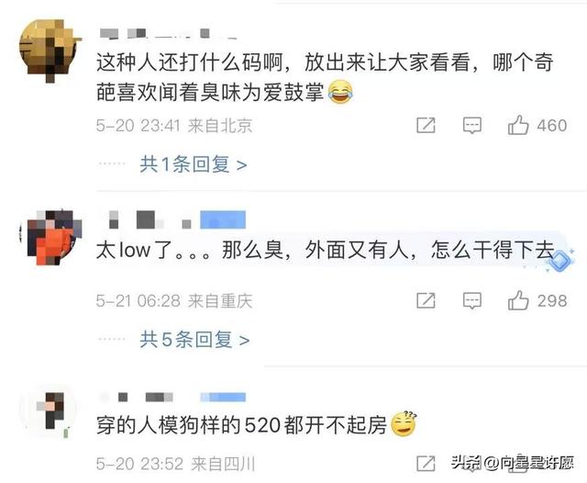
Task: Tap the blue tag beside second username
Action: click(223, 220)
